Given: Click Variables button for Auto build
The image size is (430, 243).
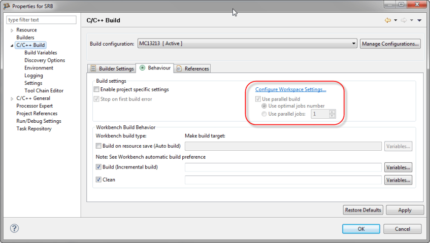Looking at the screenshot, I should [398, 146].
